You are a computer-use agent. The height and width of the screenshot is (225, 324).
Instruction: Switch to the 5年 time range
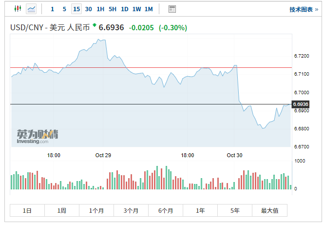(x=235, y=210)
